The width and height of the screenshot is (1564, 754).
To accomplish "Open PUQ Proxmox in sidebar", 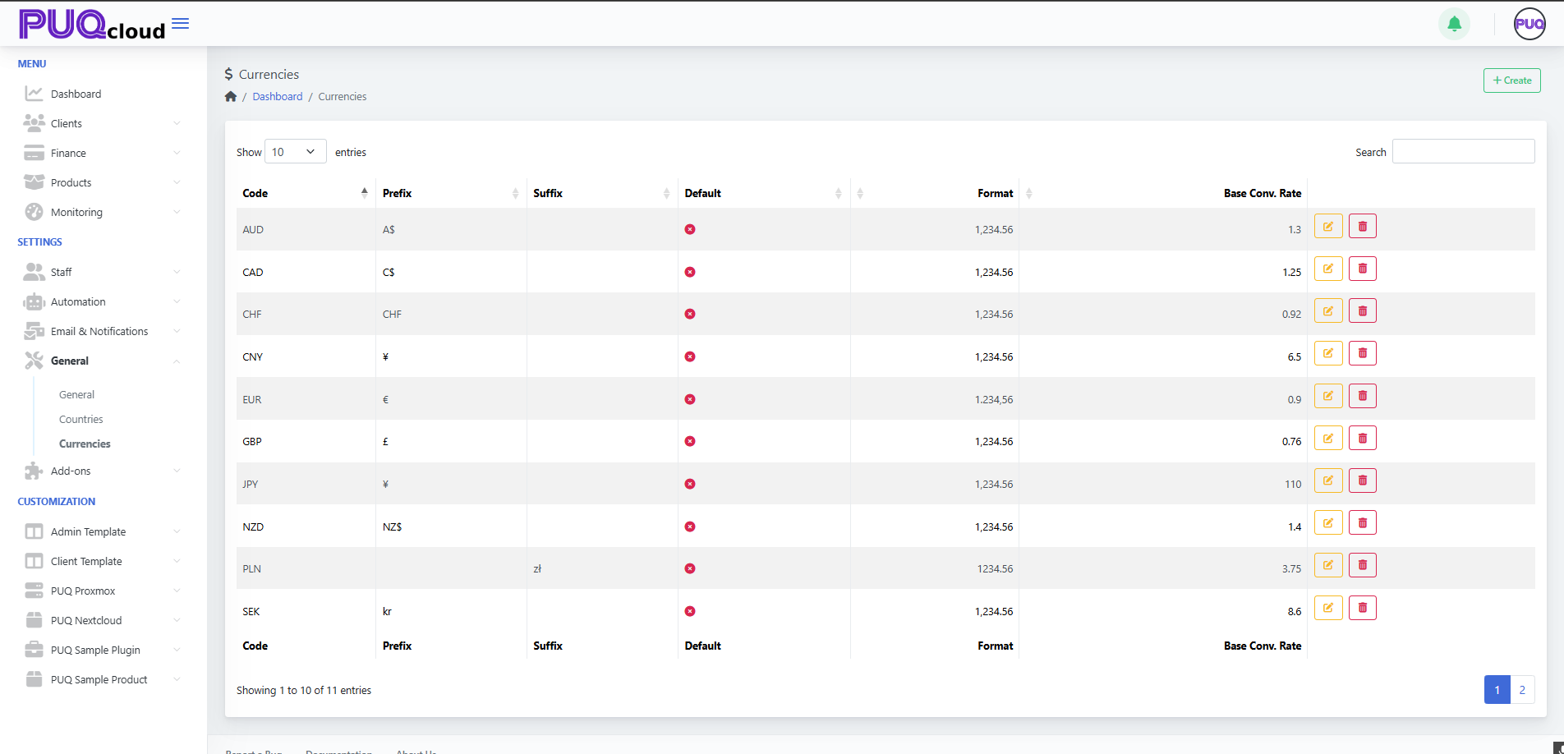I will tap(102, 591).
